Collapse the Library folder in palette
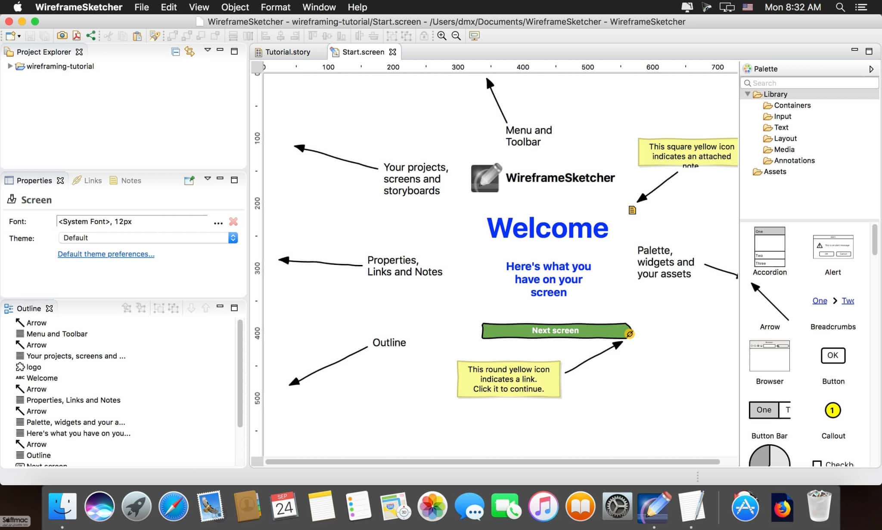The image size is (882, 530). (748, 94)
